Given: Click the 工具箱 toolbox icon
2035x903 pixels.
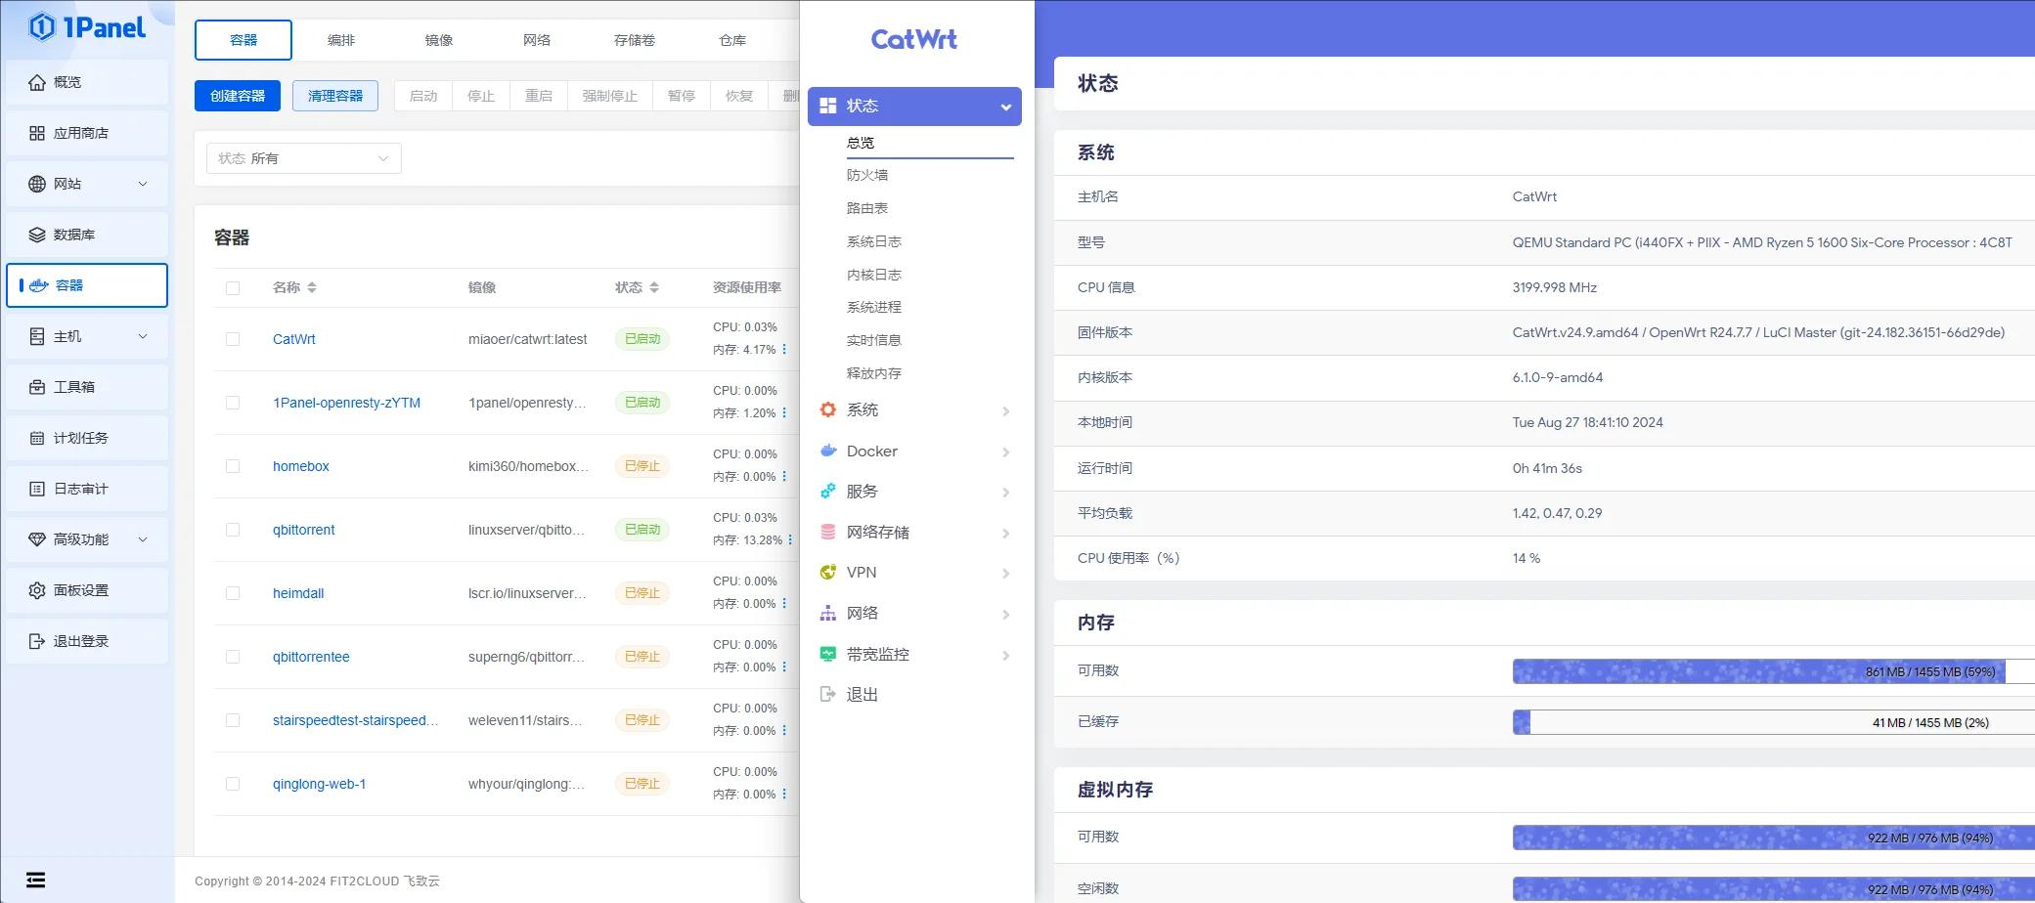Looking at the screenshot, I should [37, 387].
